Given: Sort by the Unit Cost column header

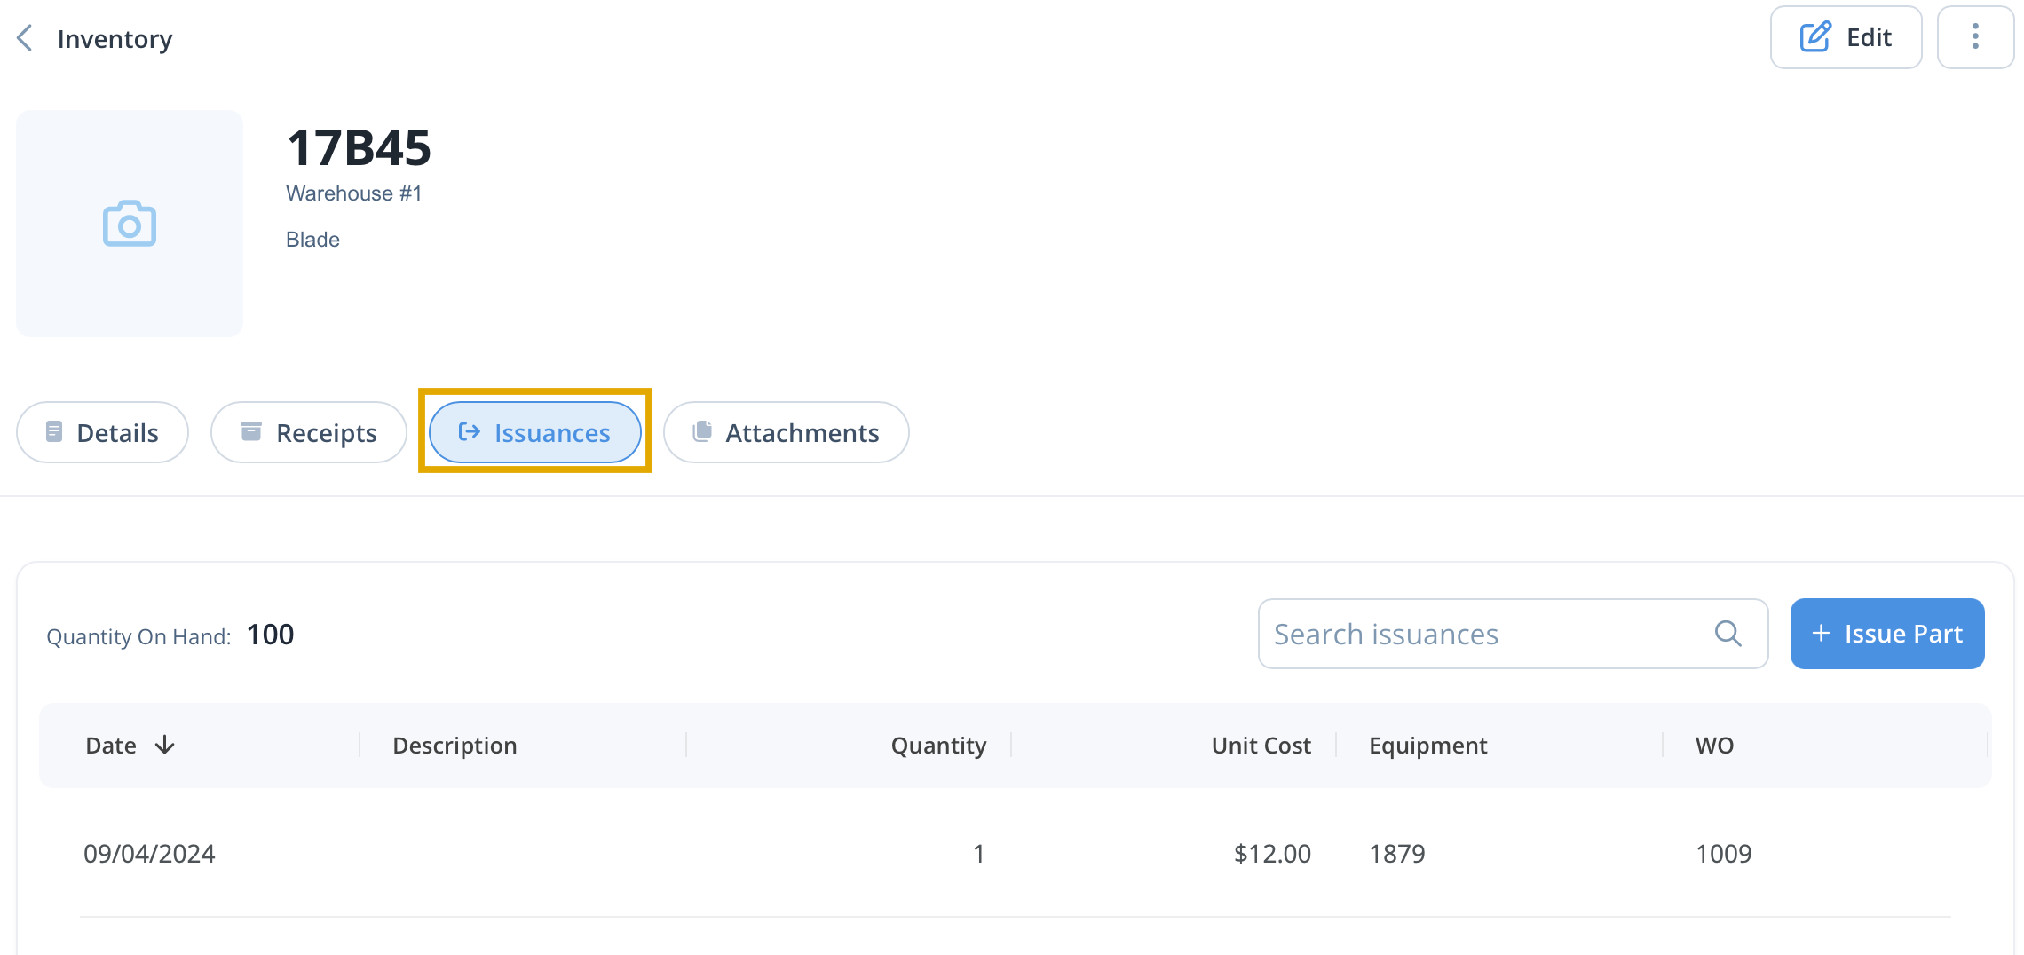Looking at the screenshot, I should [1261, 746].
